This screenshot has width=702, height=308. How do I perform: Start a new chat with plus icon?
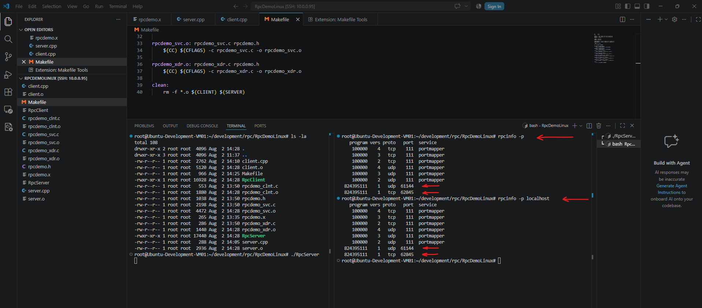[x=660, y=19]
